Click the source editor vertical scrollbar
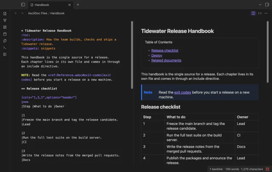Image resolution: width=272 pixels, height=172 pixels. 132,55
